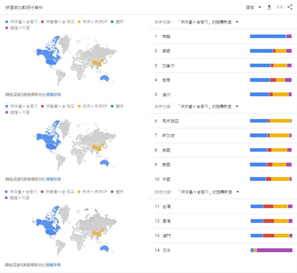Viewport: 297px width, 273px height.
Task: Expand the 區域 dropdown arrow in the header
Action: click(260, 7)
